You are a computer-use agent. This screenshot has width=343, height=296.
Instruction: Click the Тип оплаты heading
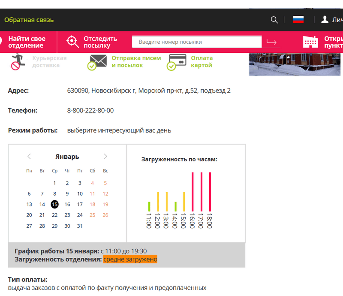tap(27, 280)
